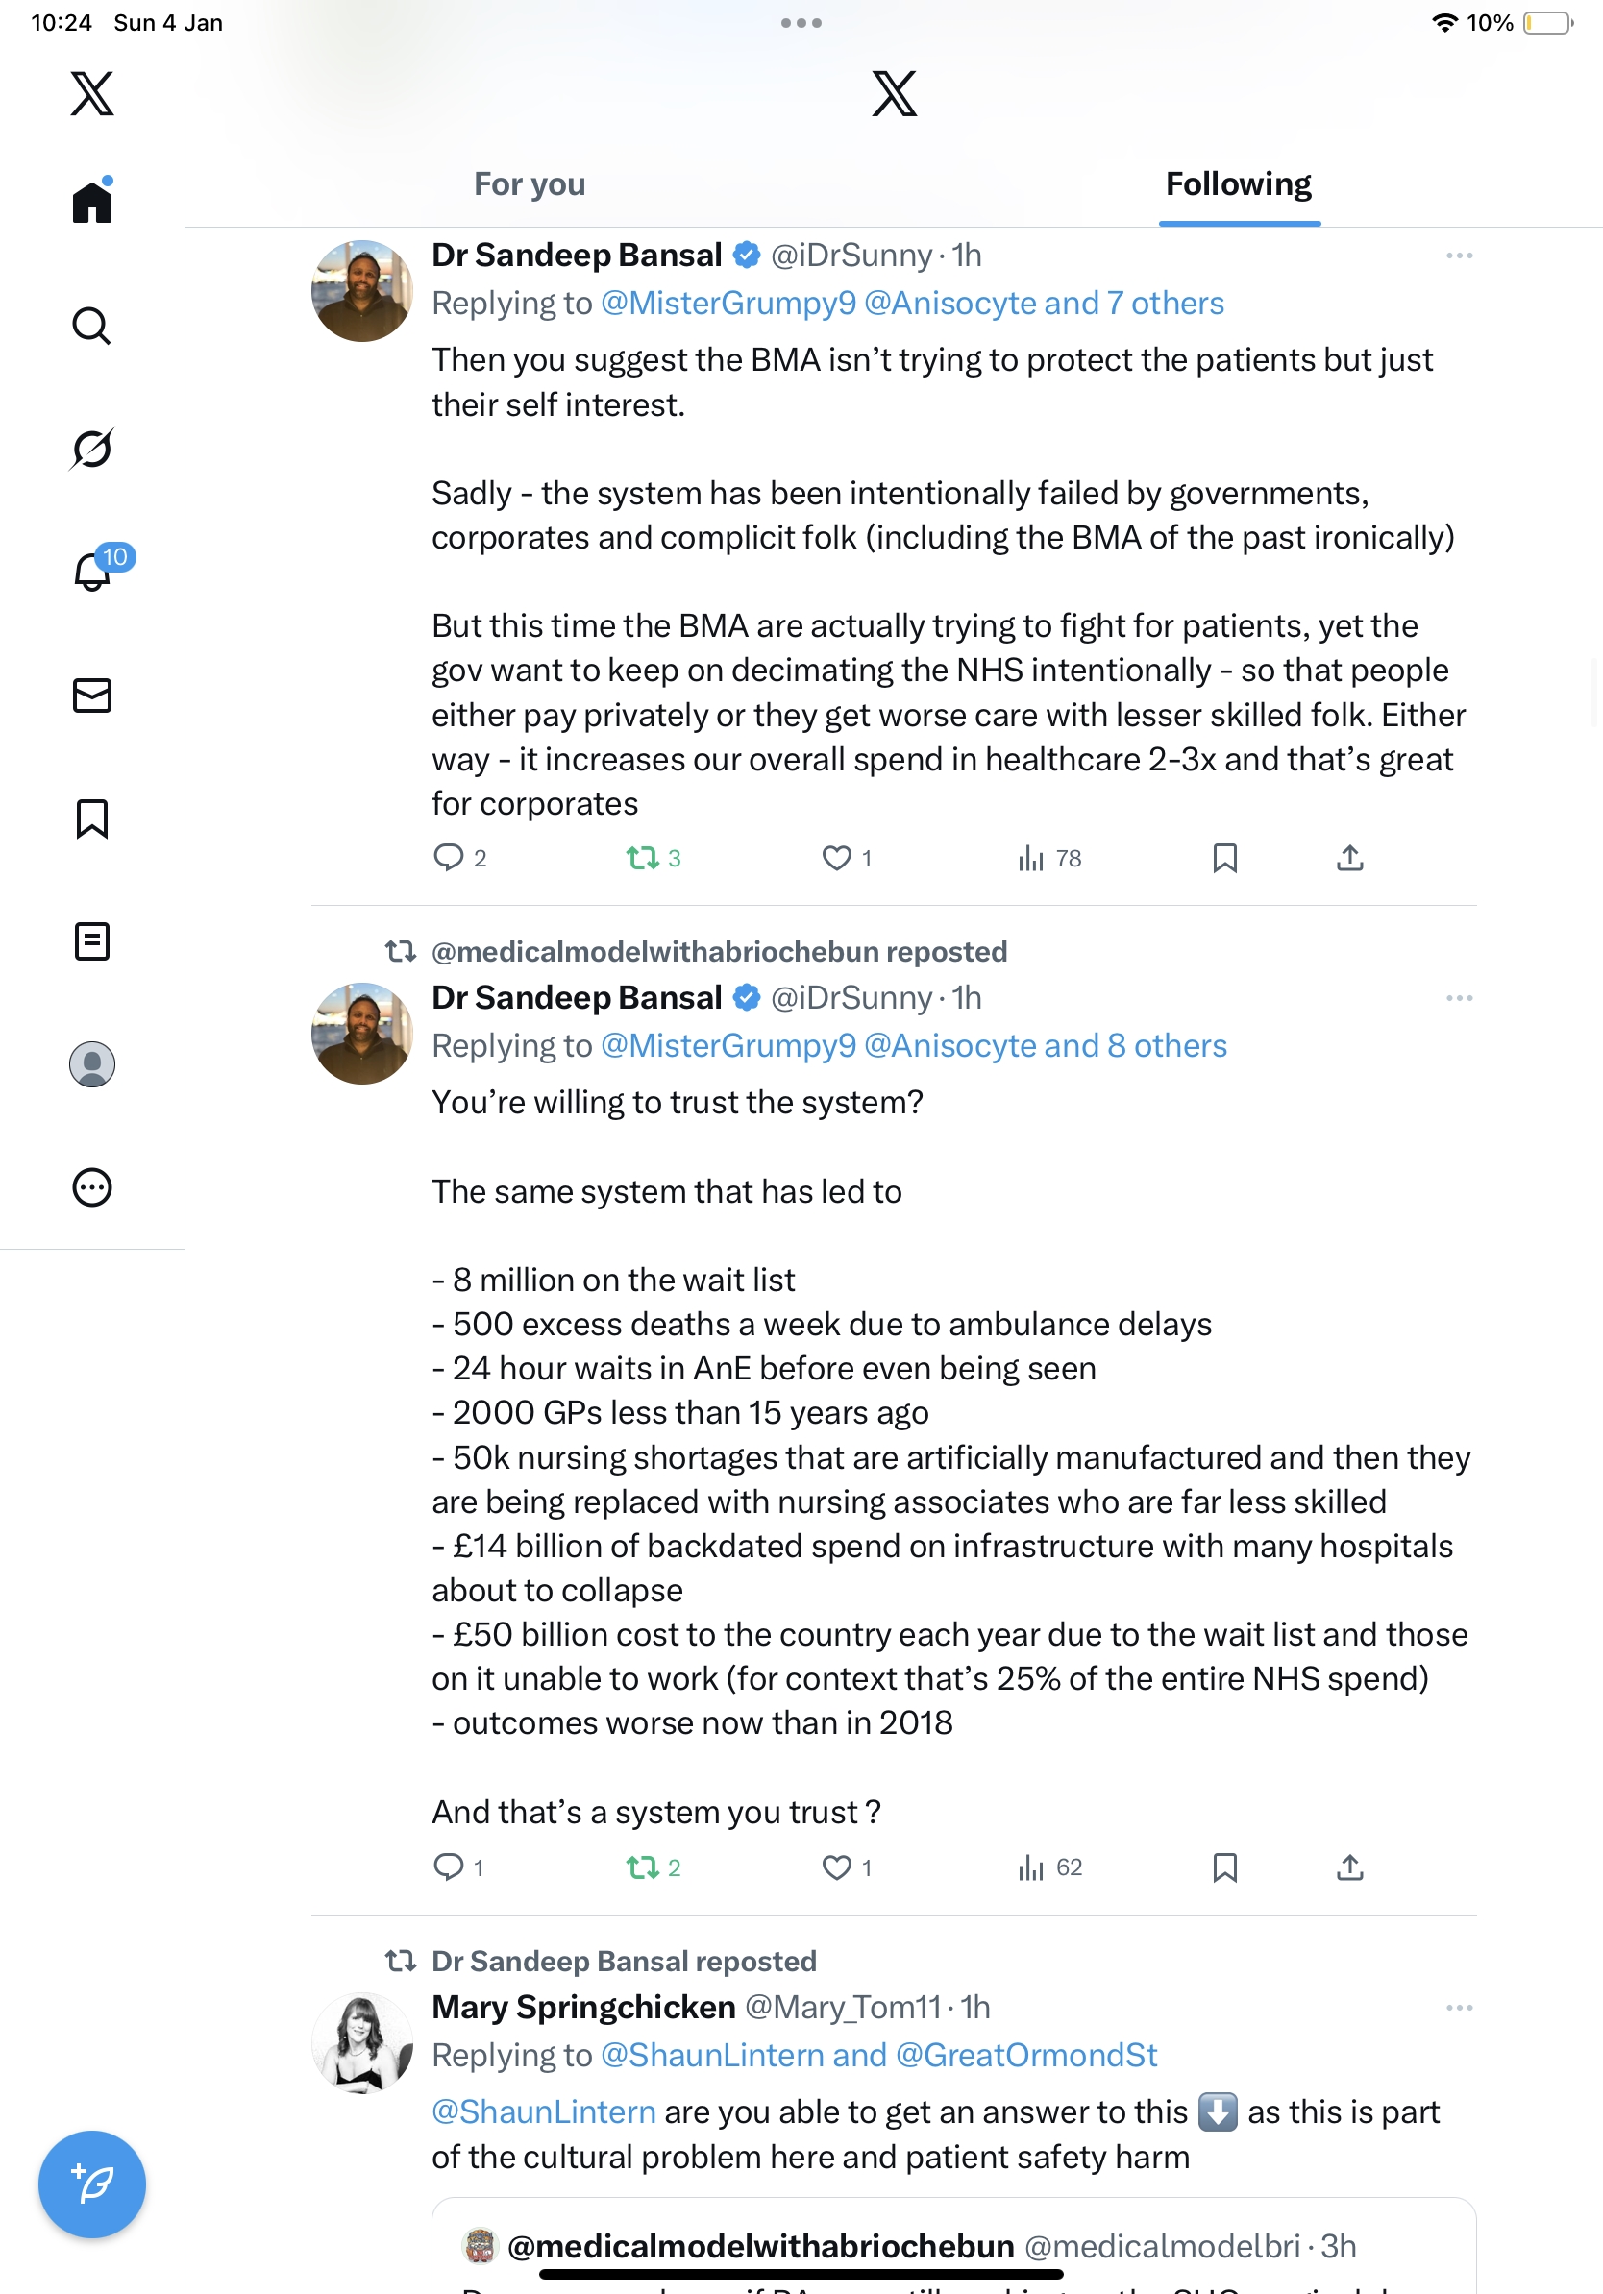The width and height of the screenshot is (1603, 2294).
Task: Open more options on Mary Springchicken tweet
Action: tap(1459, 2008)
